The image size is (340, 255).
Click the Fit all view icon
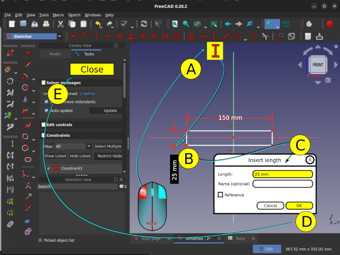[x=175, y=24]
